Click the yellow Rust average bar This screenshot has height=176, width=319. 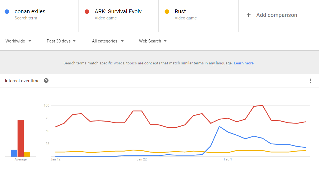tap(27, 154)
